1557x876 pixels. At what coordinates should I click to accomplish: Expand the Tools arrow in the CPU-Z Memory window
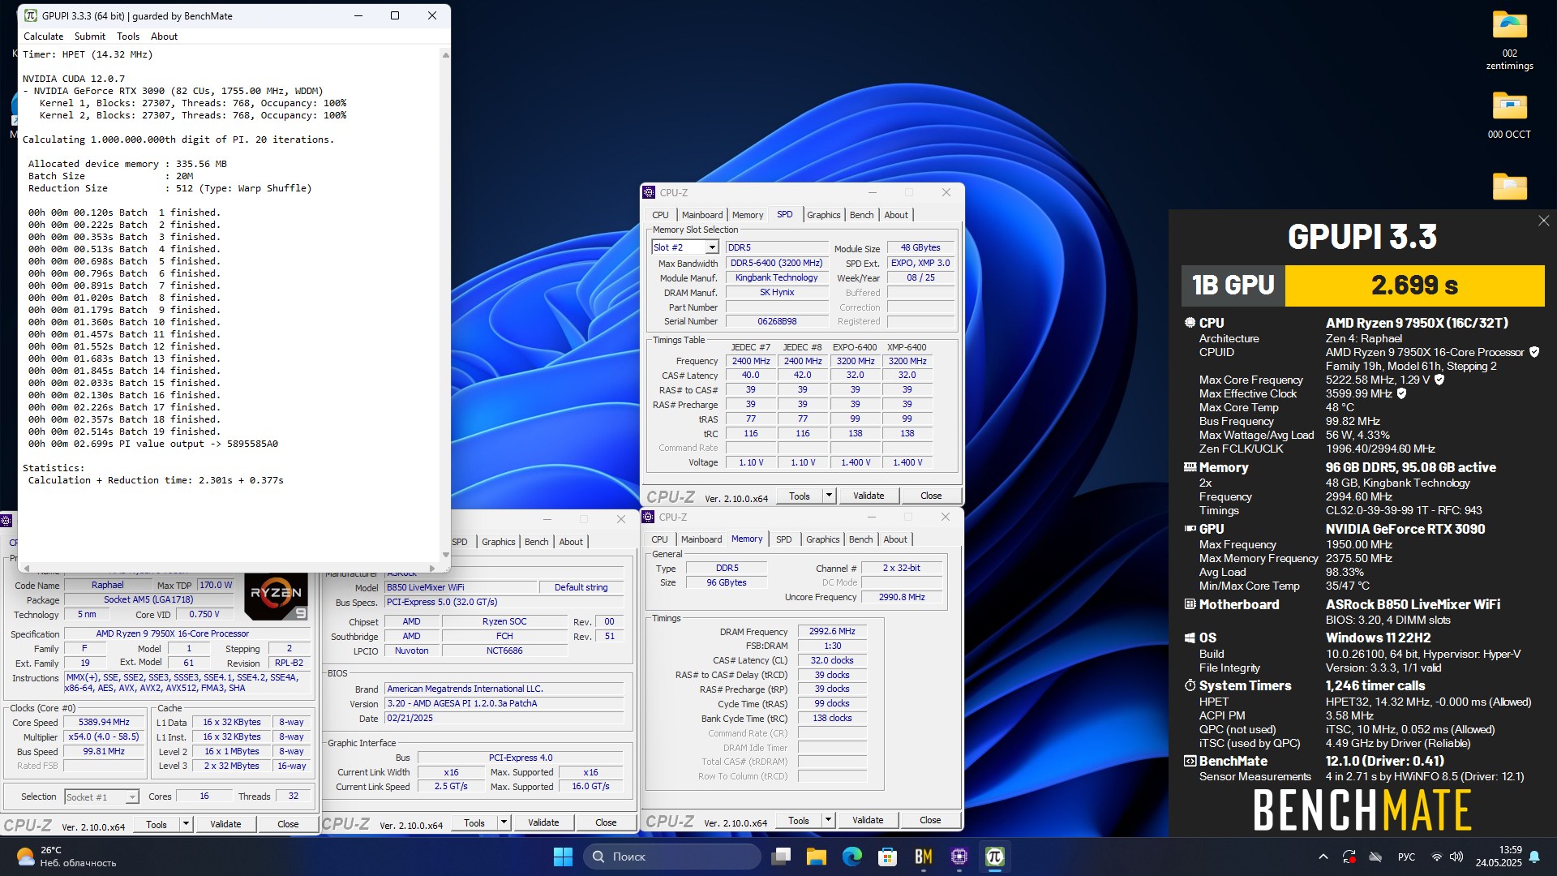click(828, 820)
